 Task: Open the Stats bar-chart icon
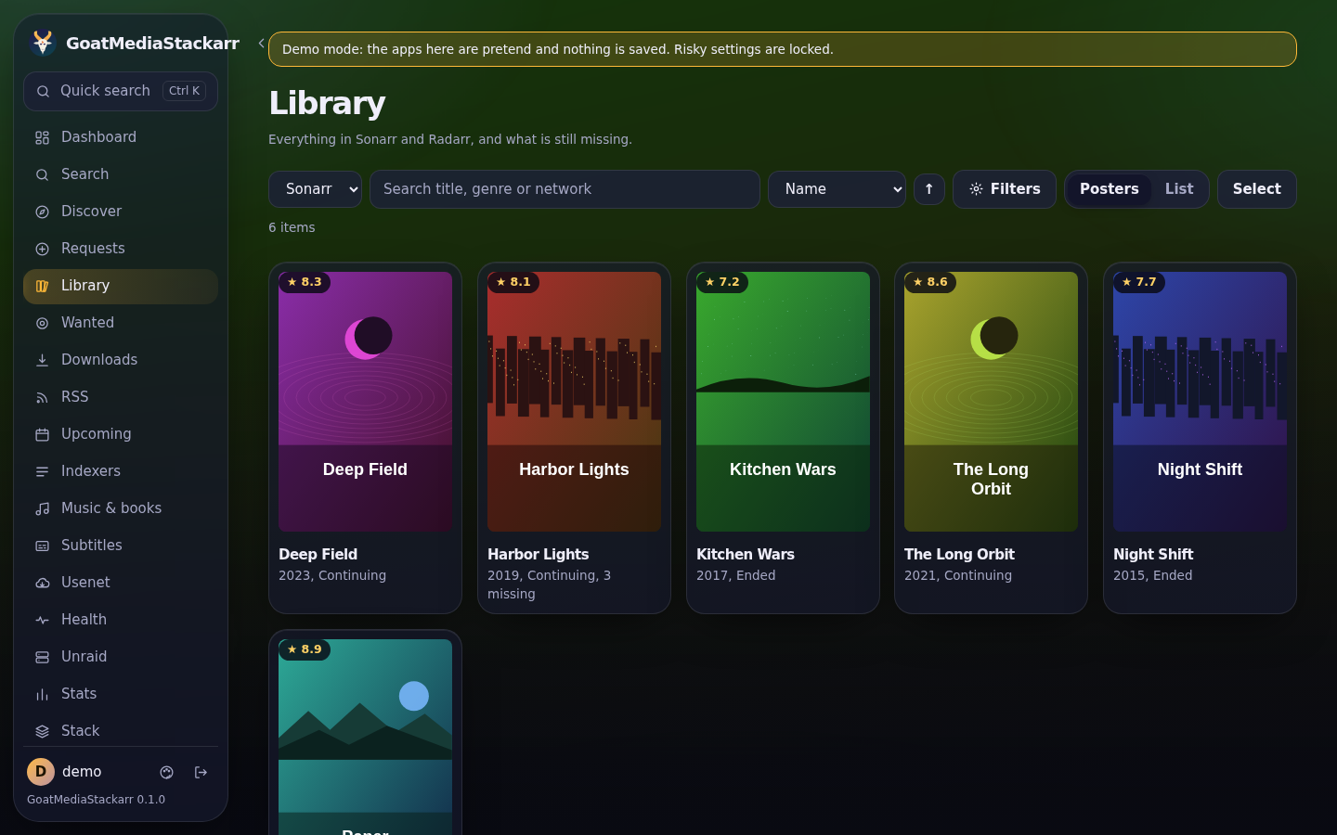(42, 694)
